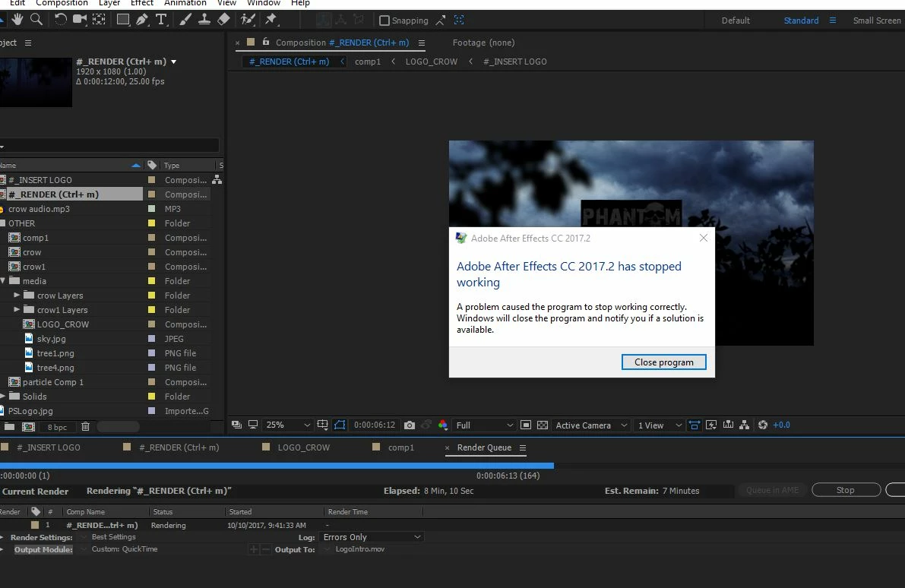Create a new composition icon in Project panel

point(28,427)
